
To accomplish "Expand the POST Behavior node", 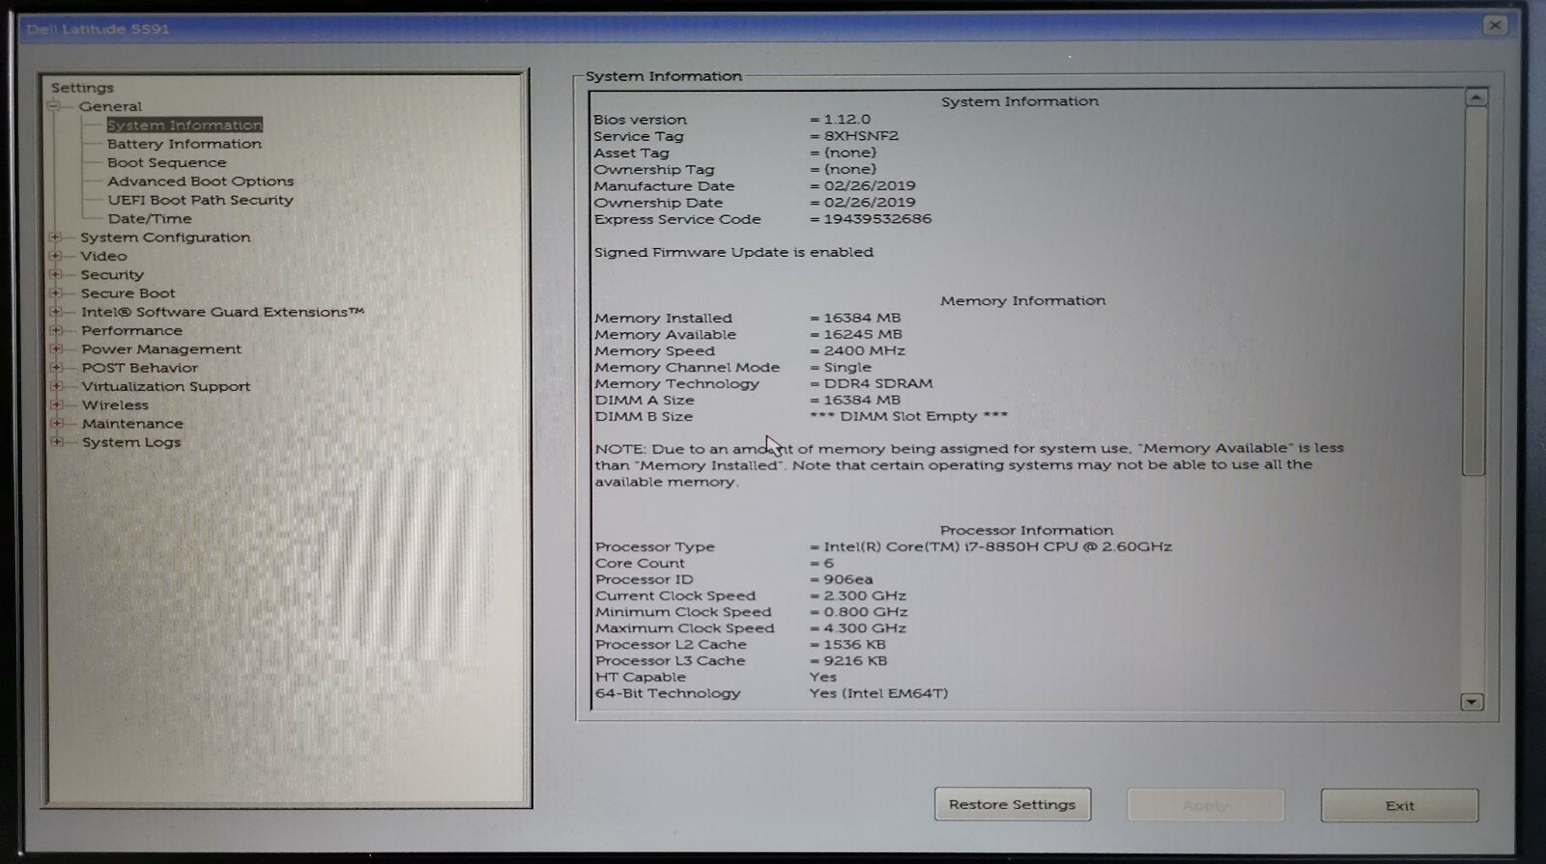I will [57, 368].
